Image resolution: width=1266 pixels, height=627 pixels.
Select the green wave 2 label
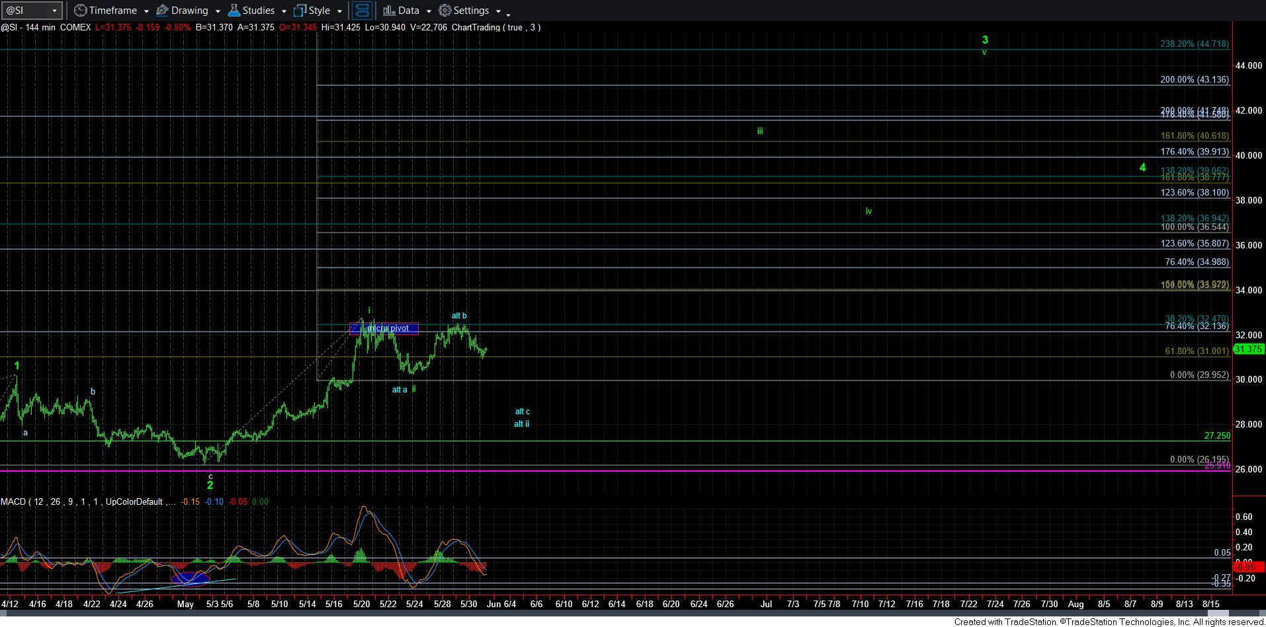click(x=210, y=486)
